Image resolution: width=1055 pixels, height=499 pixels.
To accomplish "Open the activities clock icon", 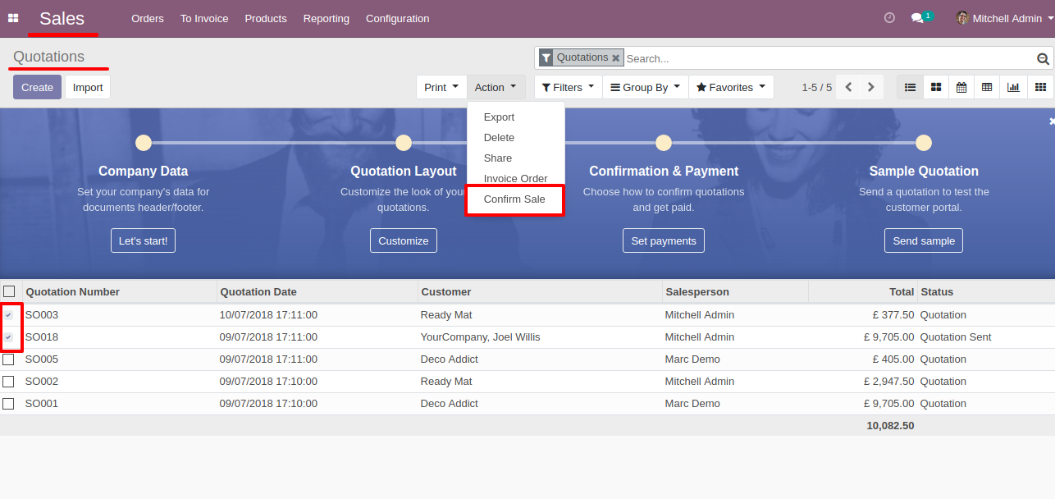I will tap(889, 18).
